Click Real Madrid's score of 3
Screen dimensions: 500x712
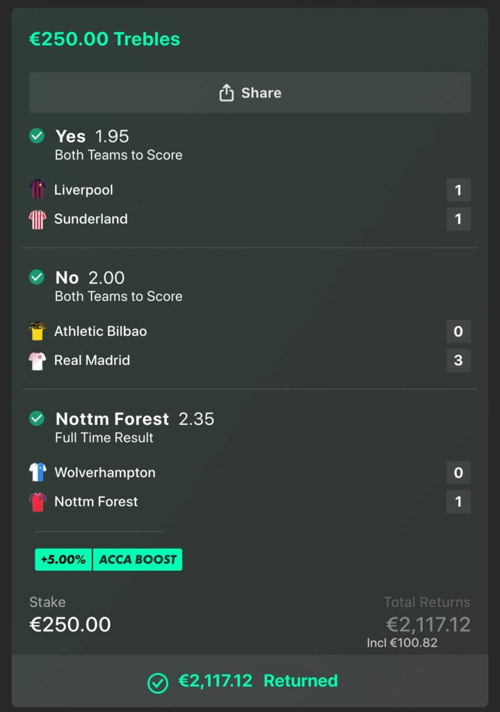(458, 360)
